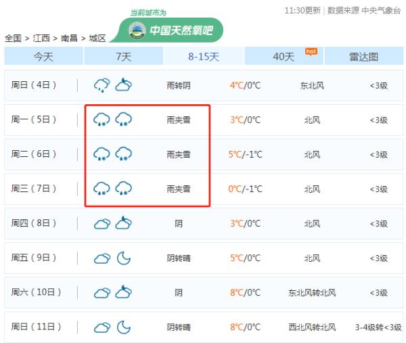Click the second sleet icon for 周三（7日）
This screenshot has height=343, width=406.
[124, 188]
